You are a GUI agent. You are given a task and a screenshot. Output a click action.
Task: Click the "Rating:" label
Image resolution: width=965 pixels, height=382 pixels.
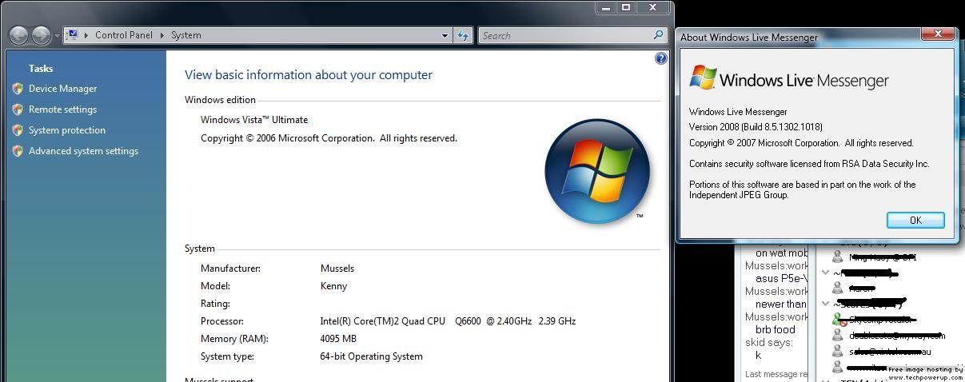215,304
